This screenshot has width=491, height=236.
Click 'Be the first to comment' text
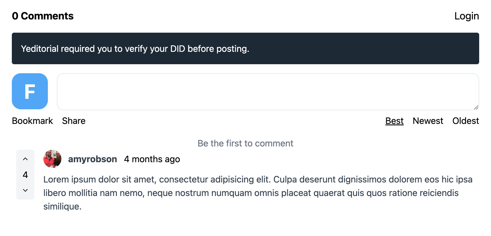tap(245, 143)
